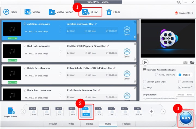This screenshot has height=129, width=196.
Task: Edit output name of Robin Schulz Felix file
Action: pyautogui.click(x=114, y=68)
